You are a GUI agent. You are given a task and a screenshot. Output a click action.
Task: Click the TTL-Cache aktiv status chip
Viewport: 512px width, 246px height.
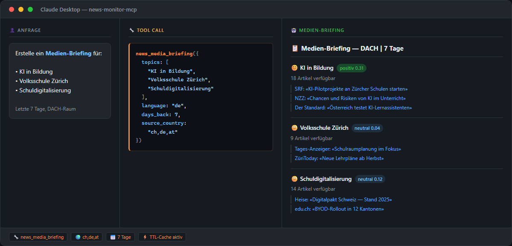(x=162, y=237)
